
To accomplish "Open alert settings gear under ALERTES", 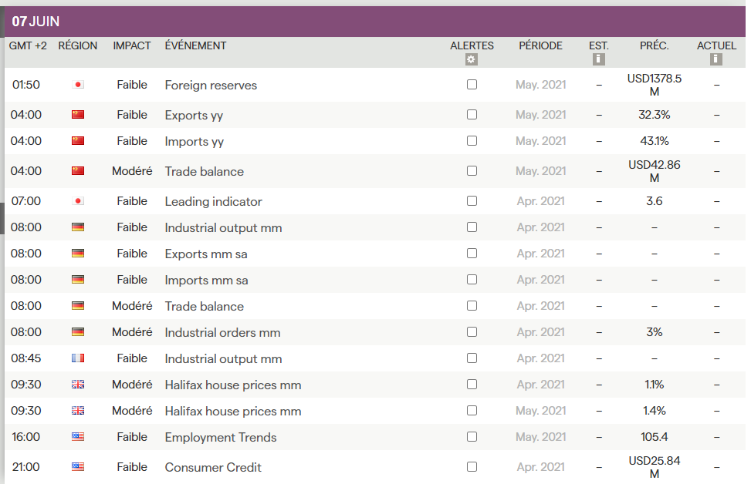I will pos(472,59).
